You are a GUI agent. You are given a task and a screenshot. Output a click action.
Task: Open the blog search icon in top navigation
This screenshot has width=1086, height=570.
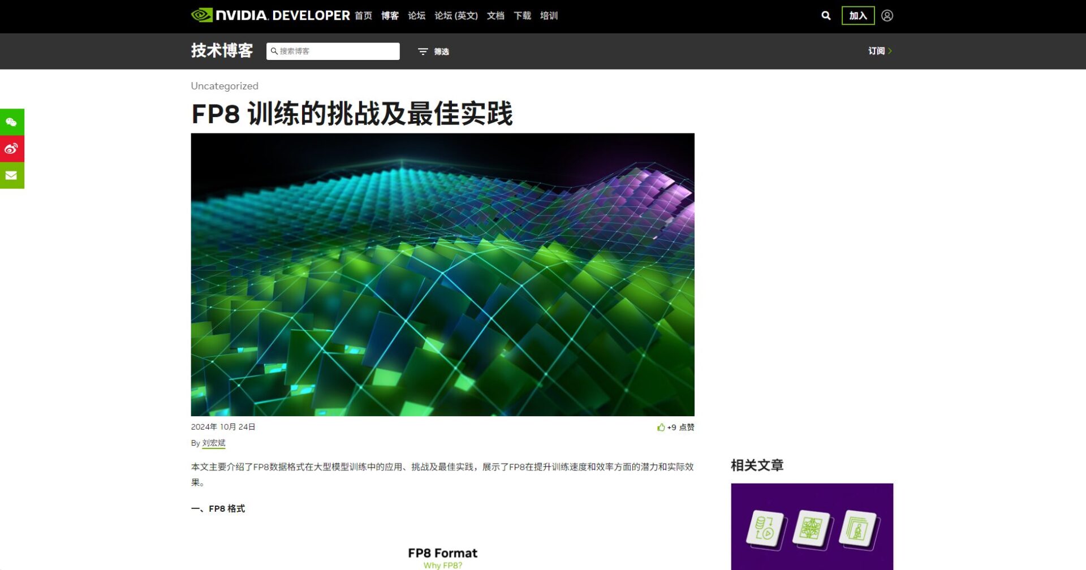pos(825,15)
